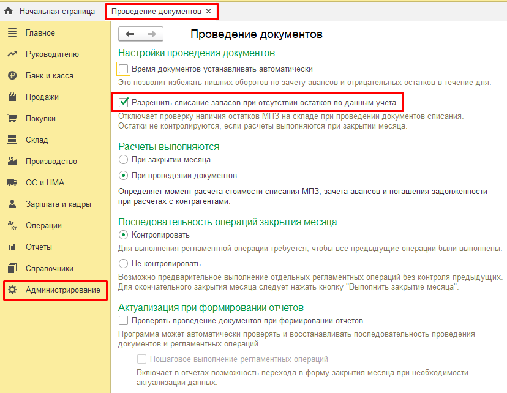Open Банк и касса ruble icon
Image resolution: width=507 pixels, height=393 pixels.
point(12,76)
